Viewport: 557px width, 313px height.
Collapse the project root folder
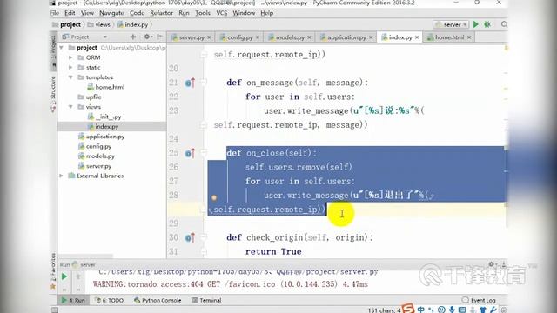(61, 48)
